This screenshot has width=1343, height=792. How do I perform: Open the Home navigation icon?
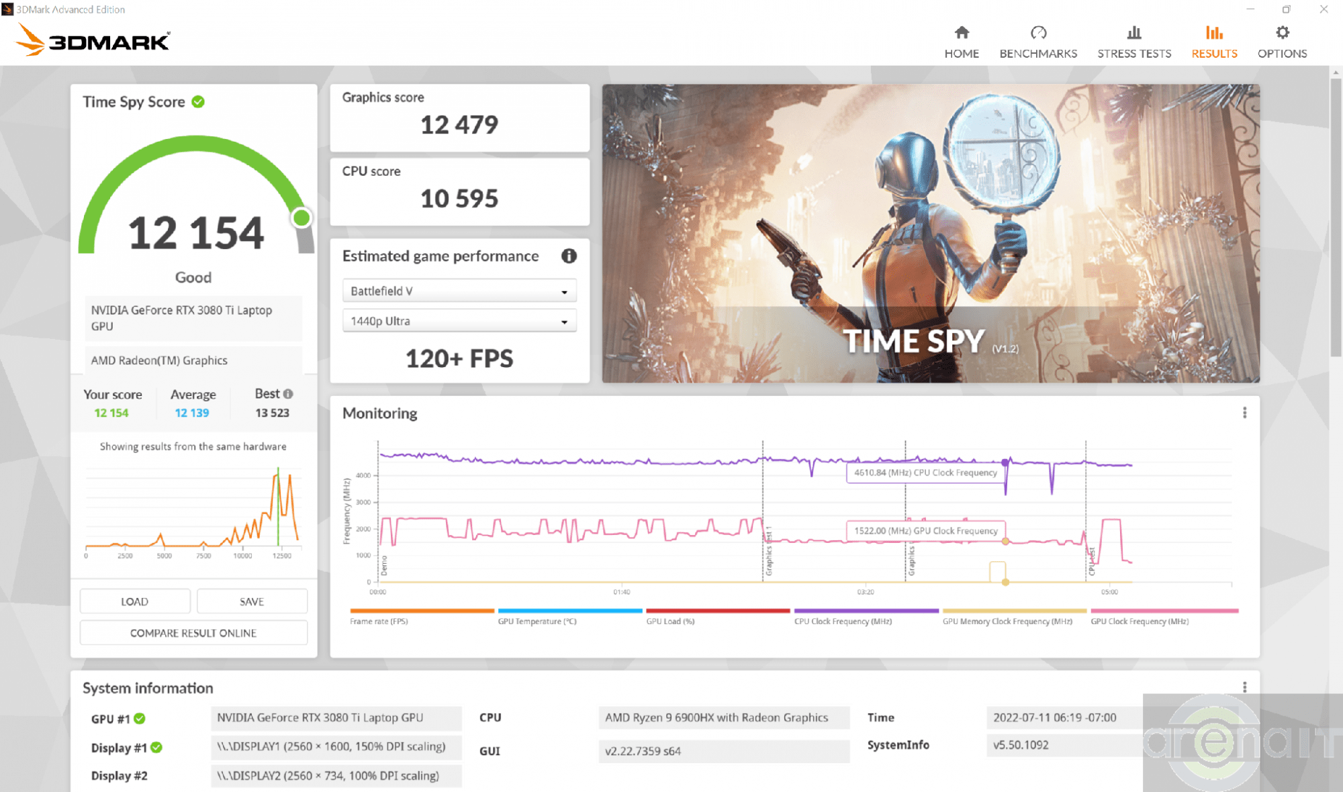pyautogui.click(x=962, y=33)
